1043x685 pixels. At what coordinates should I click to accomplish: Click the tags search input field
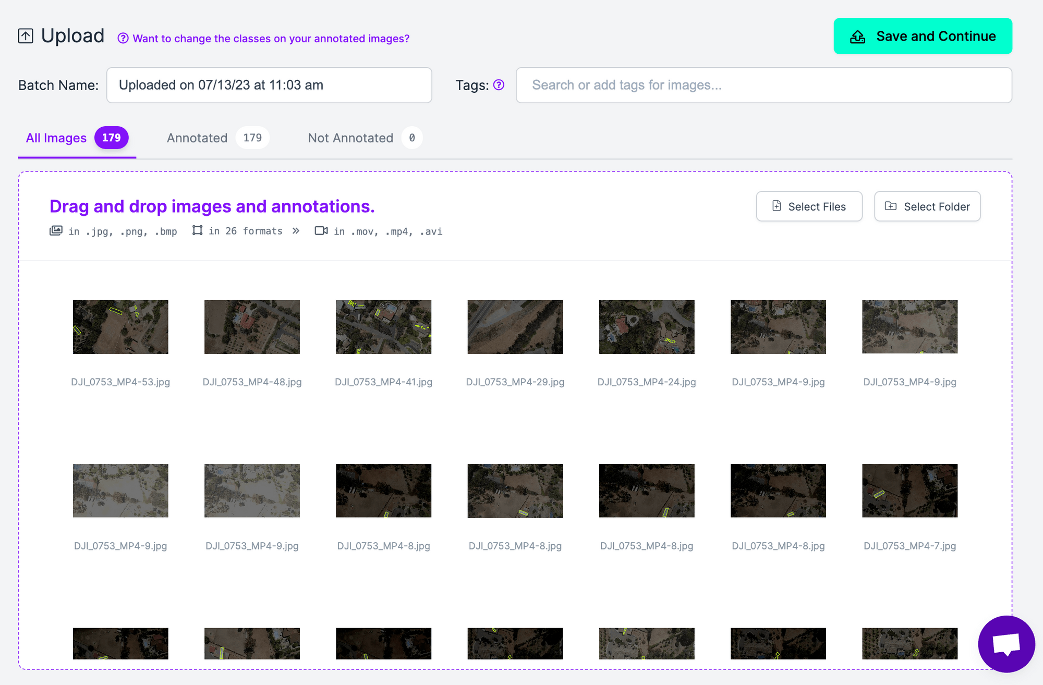pyautogui.click(x=763, y=85)
